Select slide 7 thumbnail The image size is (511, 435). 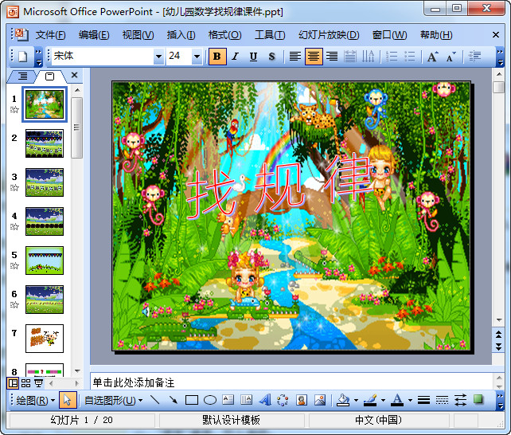(45, 339)
